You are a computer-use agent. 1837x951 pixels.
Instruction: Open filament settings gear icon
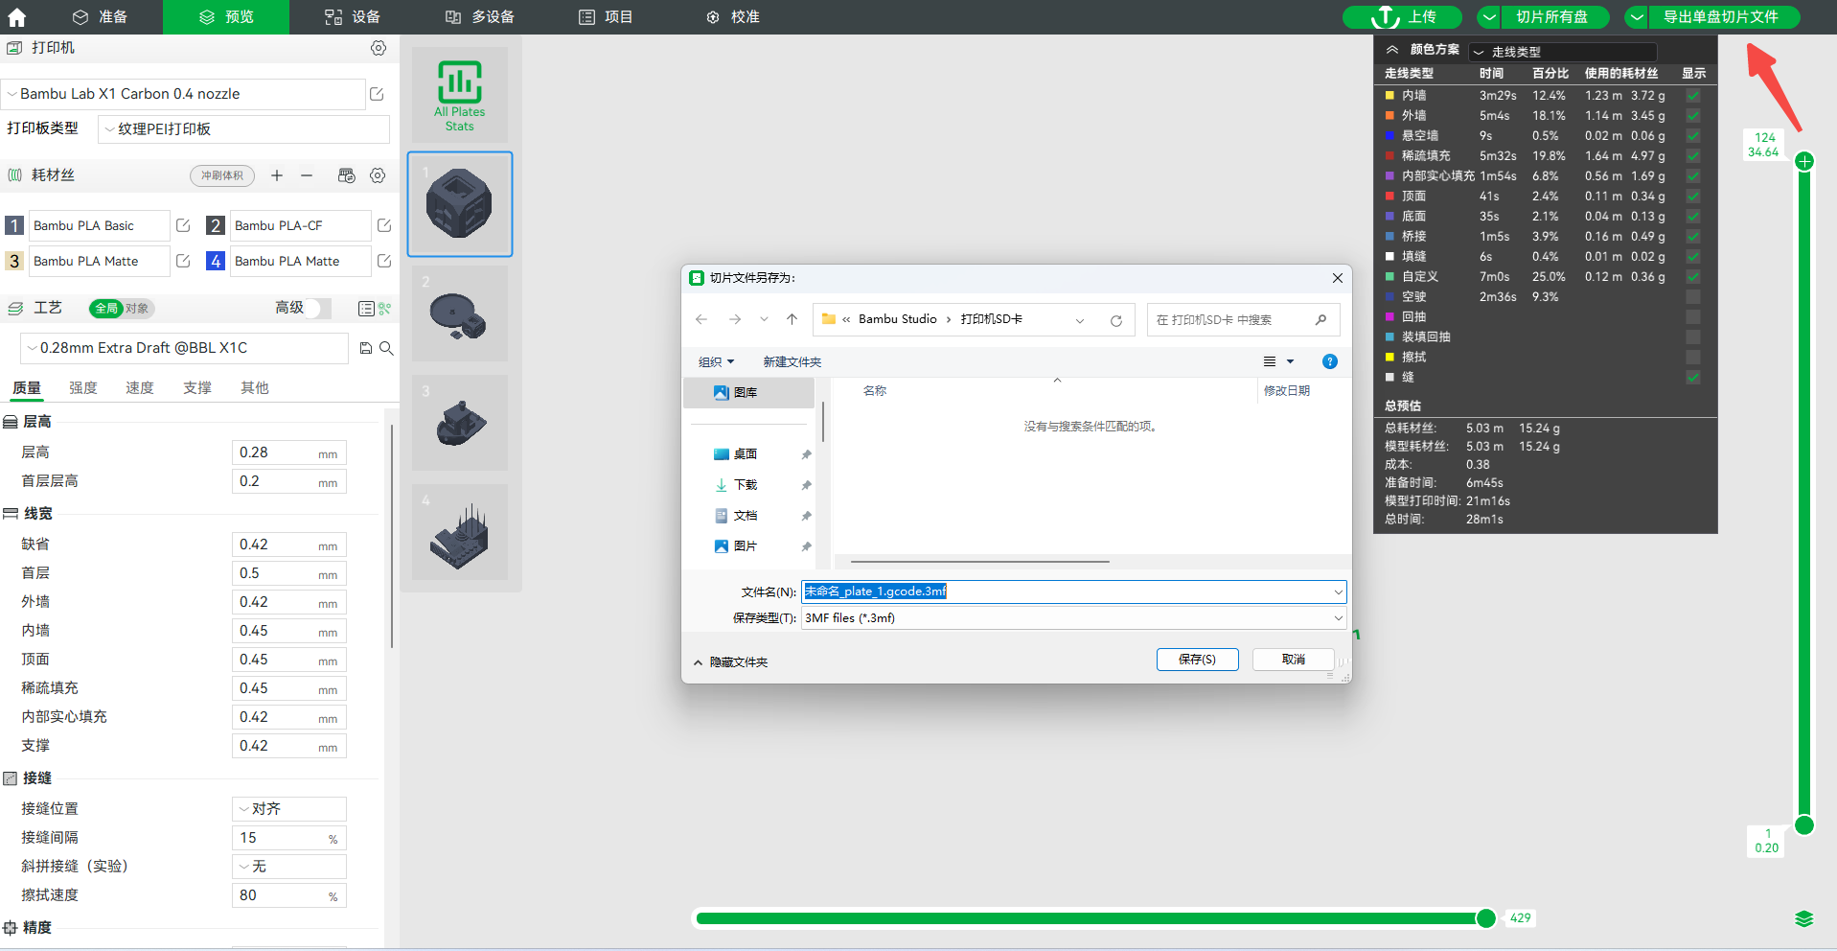click(379, 175)
